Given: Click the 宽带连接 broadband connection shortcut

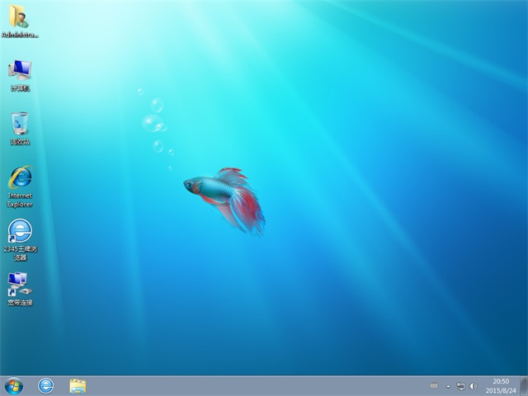Looking at the screenshot, I should [x=20, y=284].
